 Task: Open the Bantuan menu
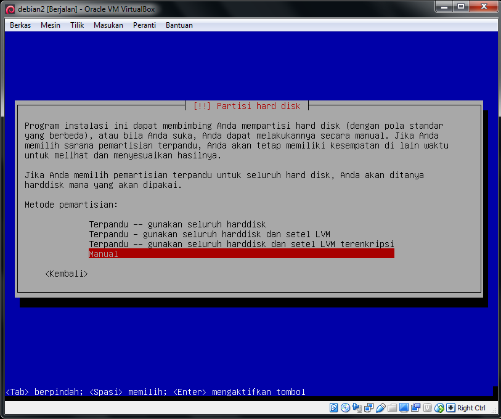pos(179,25)
